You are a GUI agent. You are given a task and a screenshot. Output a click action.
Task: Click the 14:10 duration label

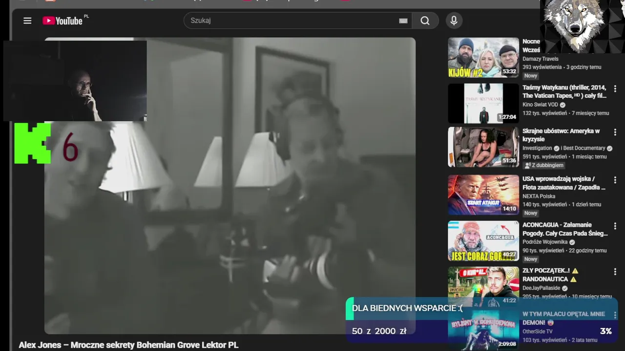coord(509,209)
